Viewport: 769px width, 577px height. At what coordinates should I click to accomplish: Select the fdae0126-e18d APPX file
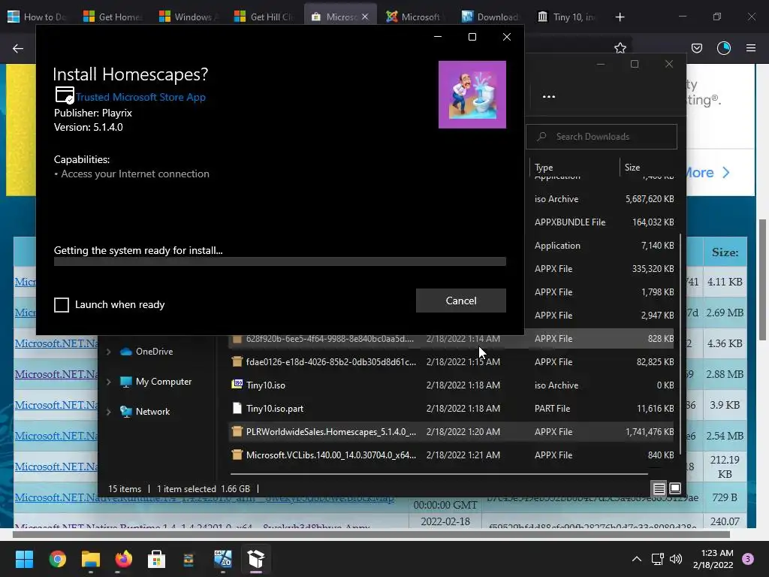click(451, 361)
